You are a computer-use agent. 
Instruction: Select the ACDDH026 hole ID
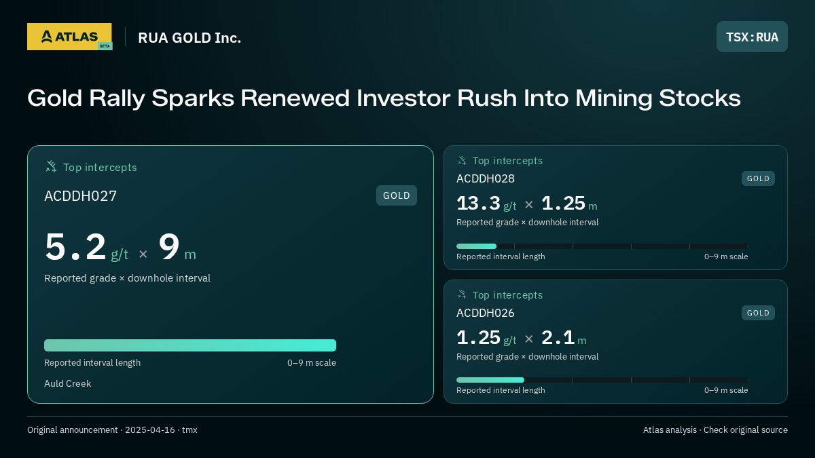tap(486, 313)
